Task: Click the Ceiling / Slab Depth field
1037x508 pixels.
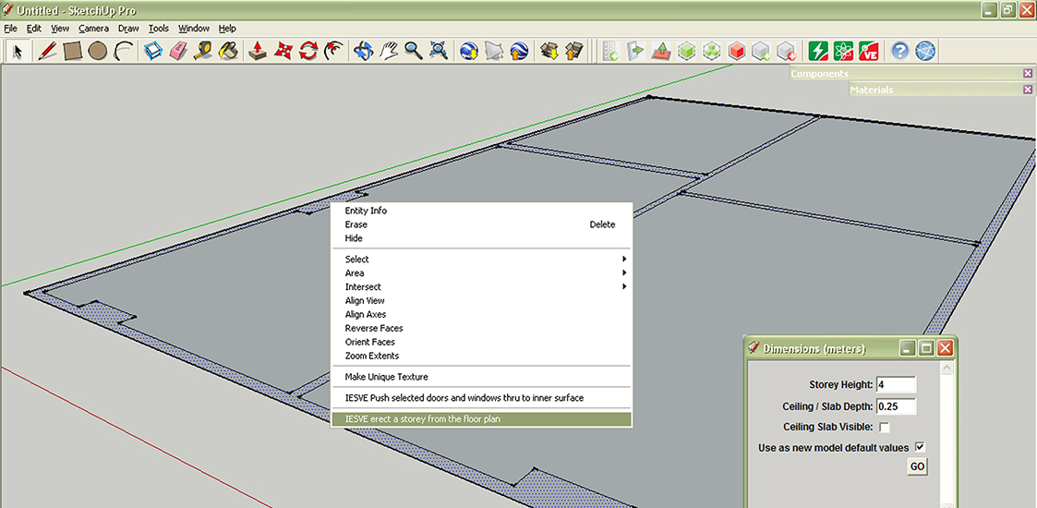Action: tap(896, 405)
